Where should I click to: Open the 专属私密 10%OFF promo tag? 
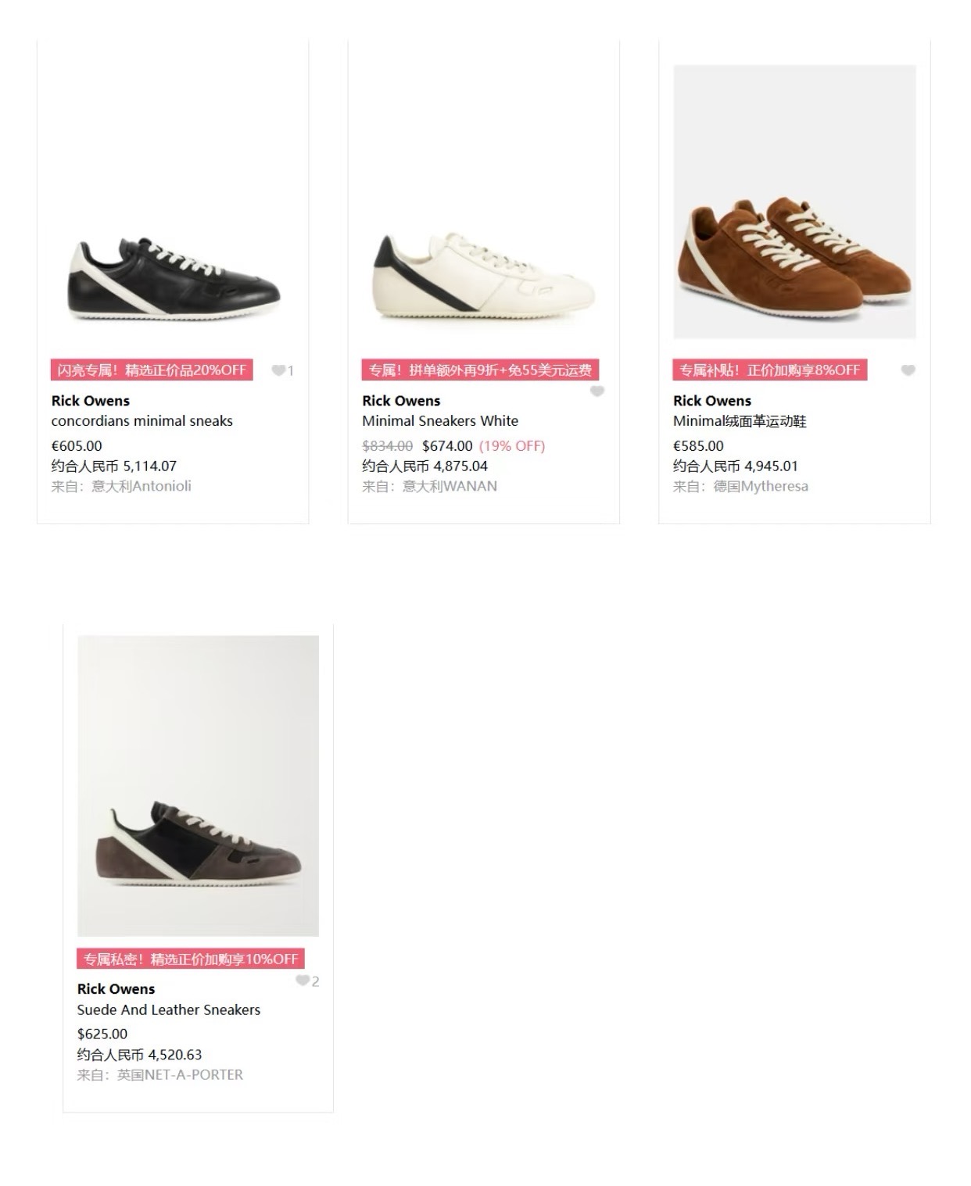(191, 959)
